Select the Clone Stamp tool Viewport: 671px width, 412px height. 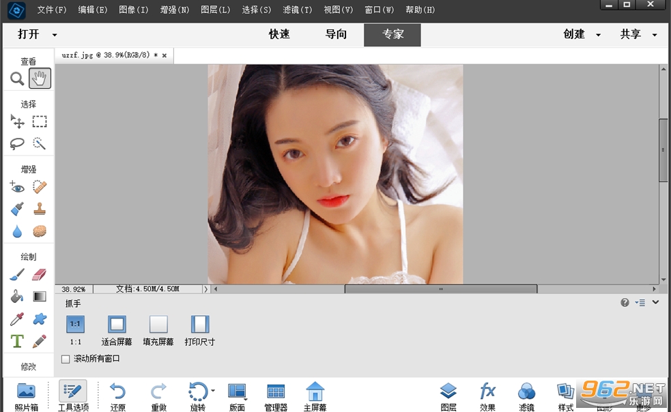(x=40, y=209)
